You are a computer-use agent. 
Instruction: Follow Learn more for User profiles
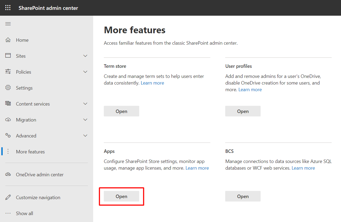tap(250, 90)
